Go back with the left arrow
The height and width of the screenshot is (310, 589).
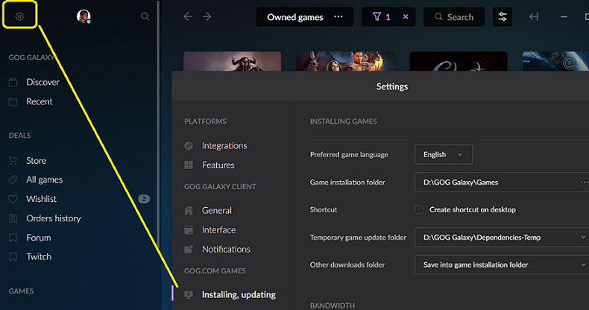pyautogui.click(x=188, y=16)
